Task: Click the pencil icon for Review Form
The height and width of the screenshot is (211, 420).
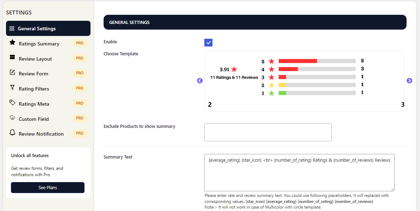Action: click(12, 72)
